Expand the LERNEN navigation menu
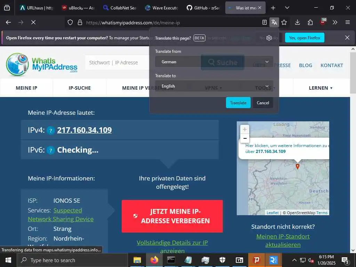Viewport: 356px width, 267px height. 321,88
